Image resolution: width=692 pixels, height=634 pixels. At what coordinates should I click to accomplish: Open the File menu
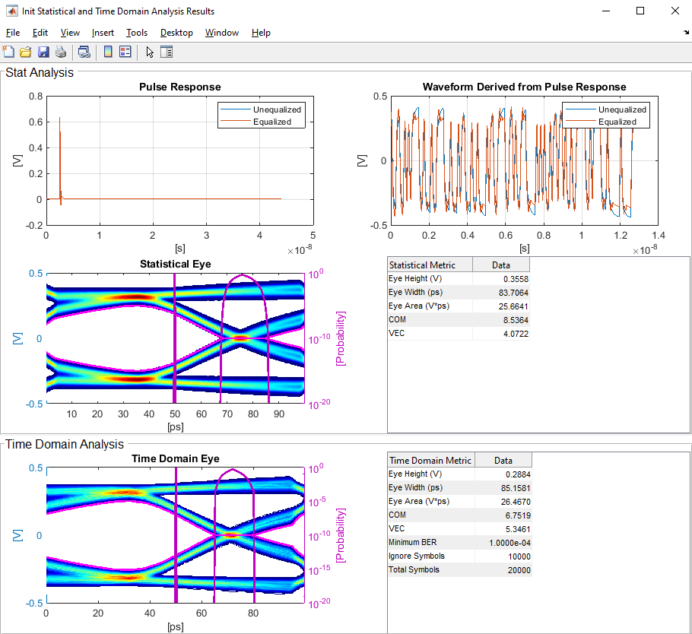(x=13, y=33)
